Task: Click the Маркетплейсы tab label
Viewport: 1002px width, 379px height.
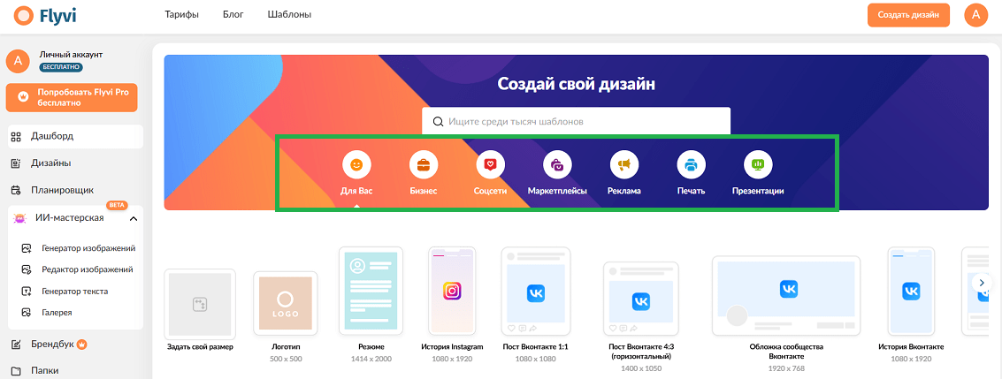Action: click(557, 191)
